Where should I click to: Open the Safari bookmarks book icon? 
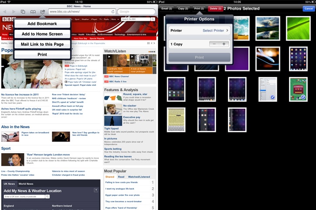pos(33,12)
